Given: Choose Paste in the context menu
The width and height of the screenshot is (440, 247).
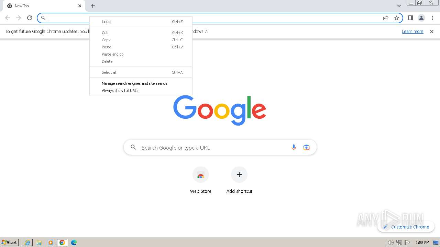Looking at the screenshot, I should click(141, 47).
